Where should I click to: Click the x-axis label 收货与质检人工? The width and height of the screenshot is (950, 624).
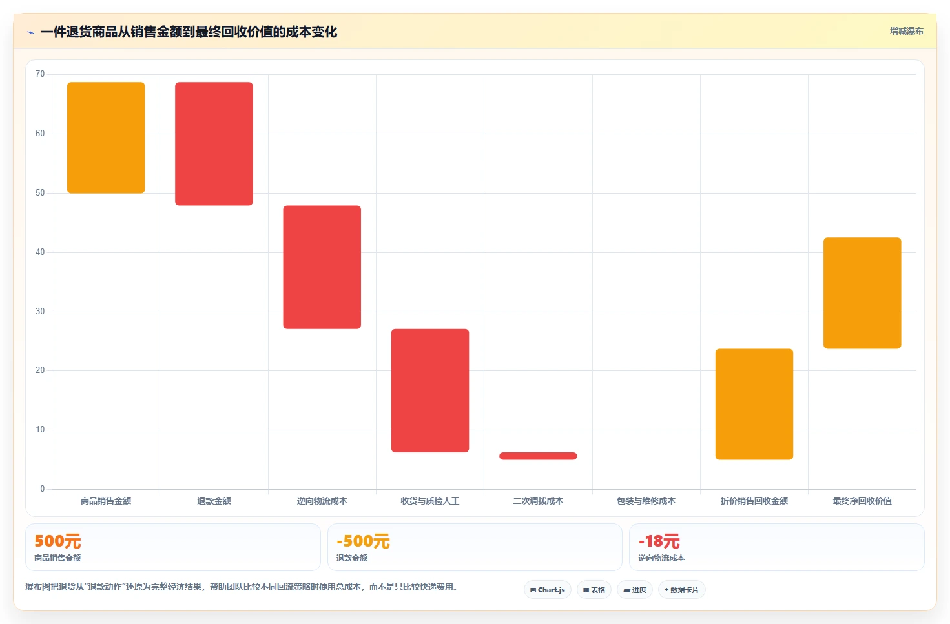[x=430, y=501]
